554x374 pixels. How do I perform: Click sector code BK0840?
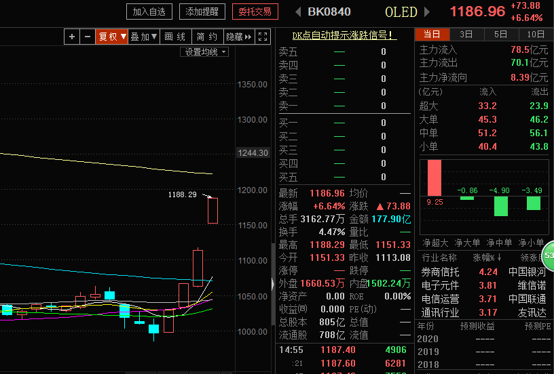pyautogui.click(x=329, y=12)
